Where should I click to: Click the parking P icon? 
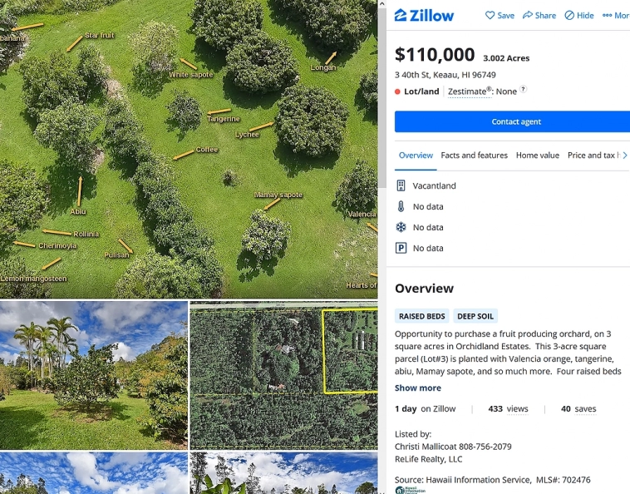click(x=401, y=248)
